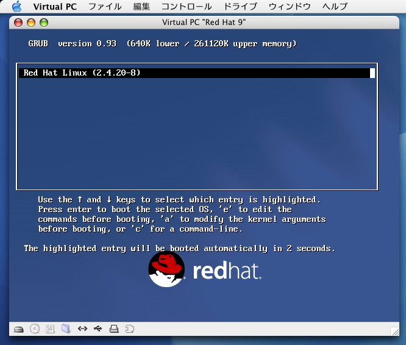Open the ヘルプ menu
The height and width of the screenshot is (345, 406).
click(x=335, y=7)
